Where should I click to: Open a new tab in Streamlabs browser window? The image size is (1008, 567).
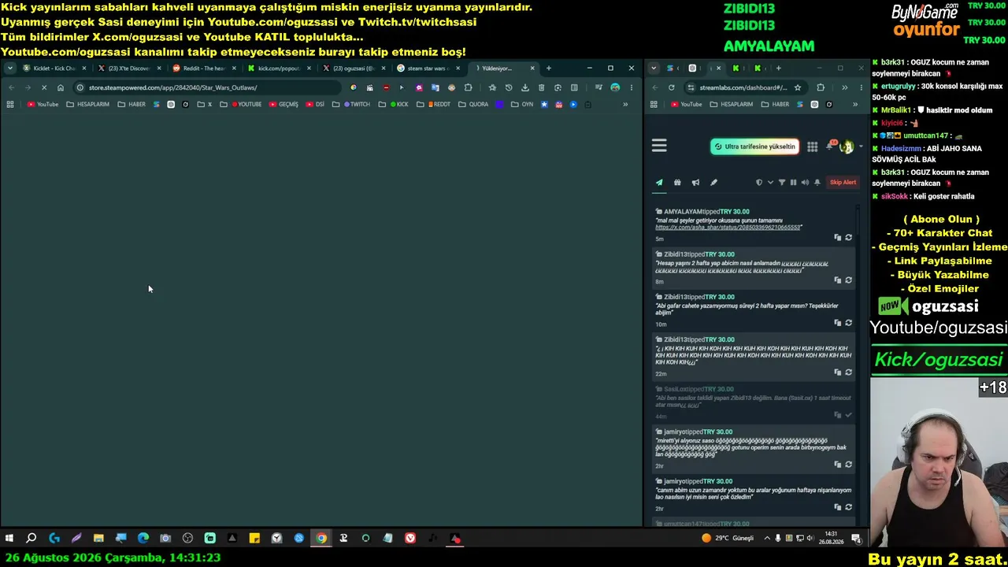pos(778,69)
